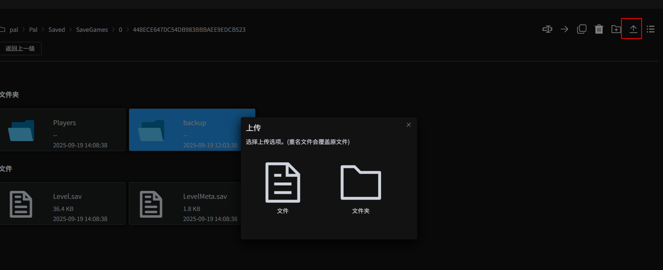Close the 上传 dialog
This screenshot has height=270, width=663.
tap(409, 125)
